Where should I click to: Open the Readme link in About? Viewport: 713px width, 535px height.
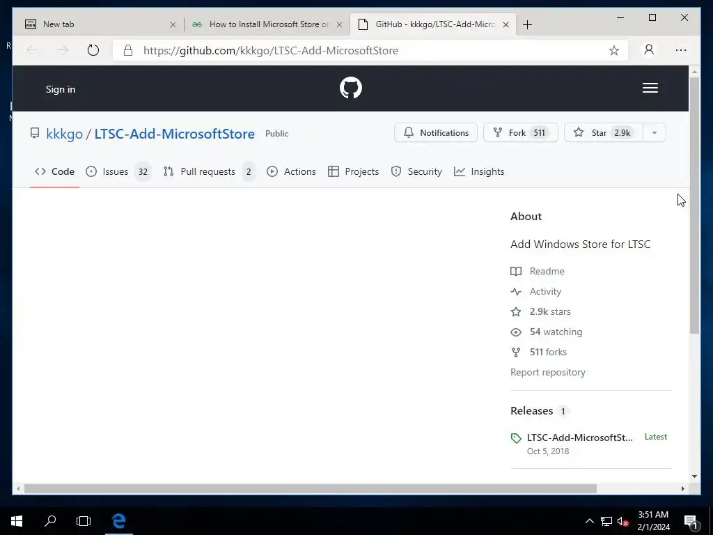click(x=538, y=271)
